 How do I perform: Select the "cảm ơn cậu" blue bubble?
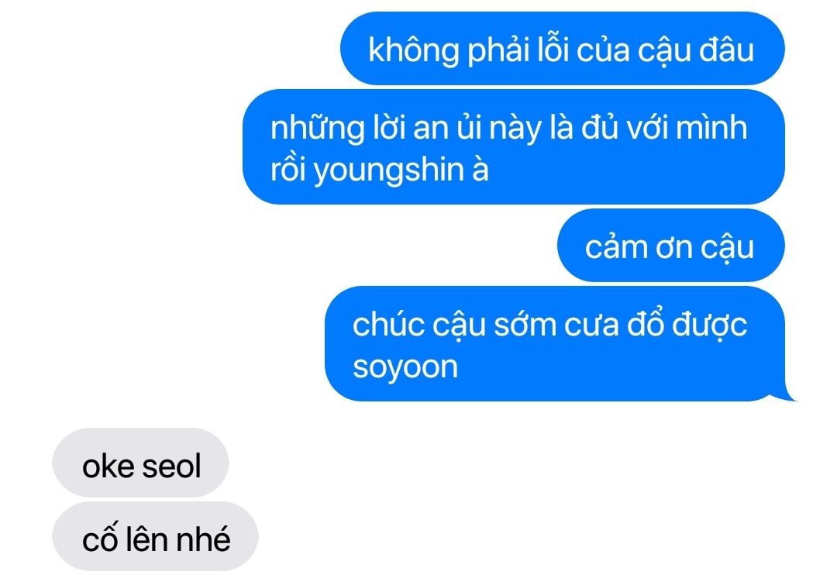coord(670,246)
